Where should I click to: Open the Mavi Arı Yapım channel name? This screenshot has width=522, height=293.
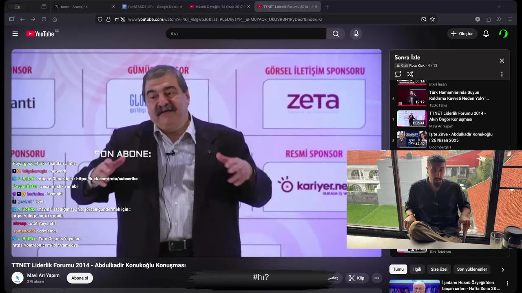pyautogui.click(x=43, y=276)
